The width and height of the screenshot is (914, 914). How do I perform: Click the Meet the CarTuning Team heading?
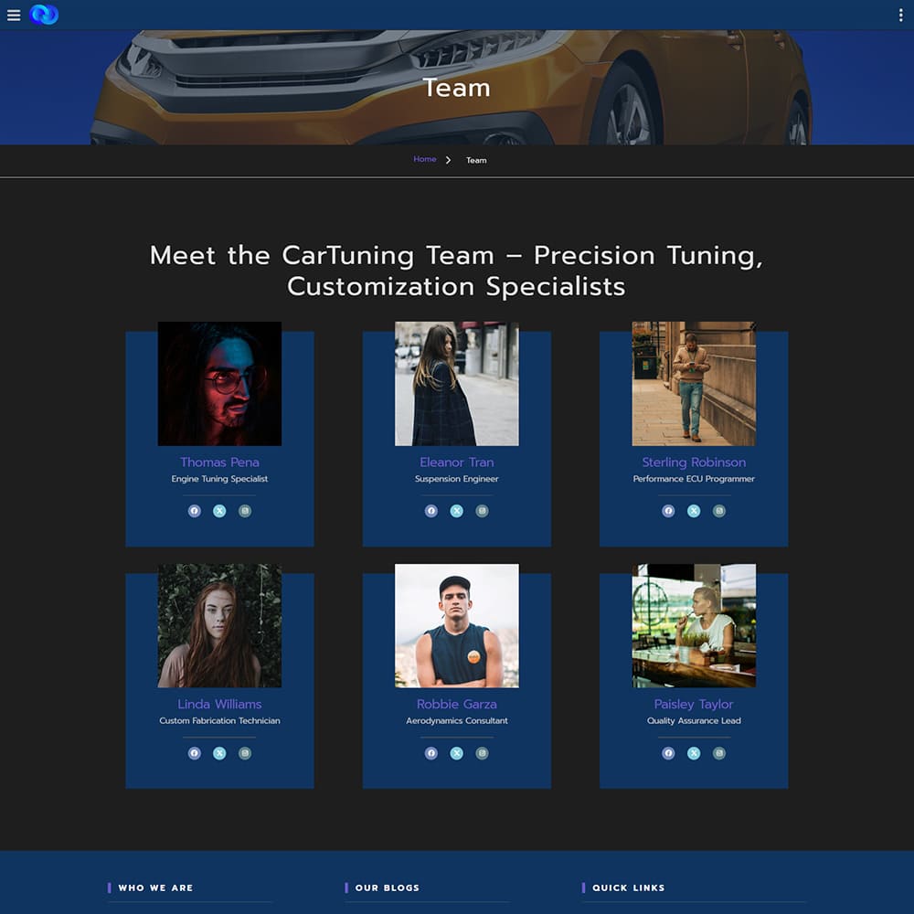click(x=456, y=271)
